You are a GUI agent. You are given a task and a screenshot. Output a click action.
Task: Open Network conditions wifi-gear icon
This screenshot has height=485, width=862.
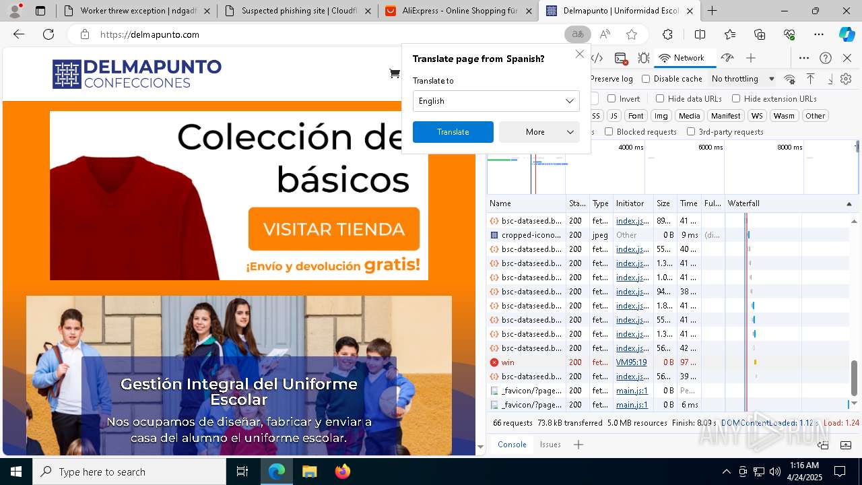tap(790, 79)
